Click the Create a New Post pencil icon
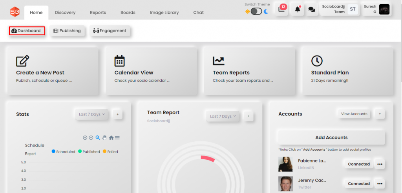Image resolution: width=402 pixels, height=193 pixels. click(x=22, y=61)
